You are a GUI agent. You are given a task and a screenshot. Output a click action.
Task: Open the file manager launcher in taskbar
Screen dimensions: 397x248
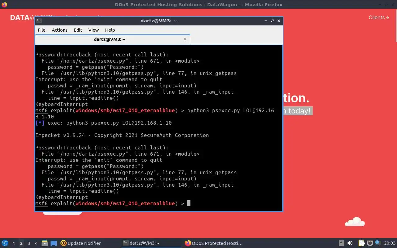point(45,243)
